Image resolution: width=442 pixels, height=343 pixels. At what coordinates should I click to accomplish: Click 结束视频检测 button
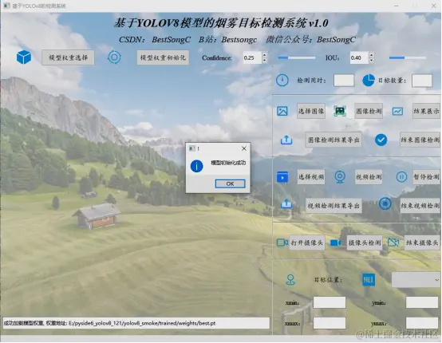[420, 206]
